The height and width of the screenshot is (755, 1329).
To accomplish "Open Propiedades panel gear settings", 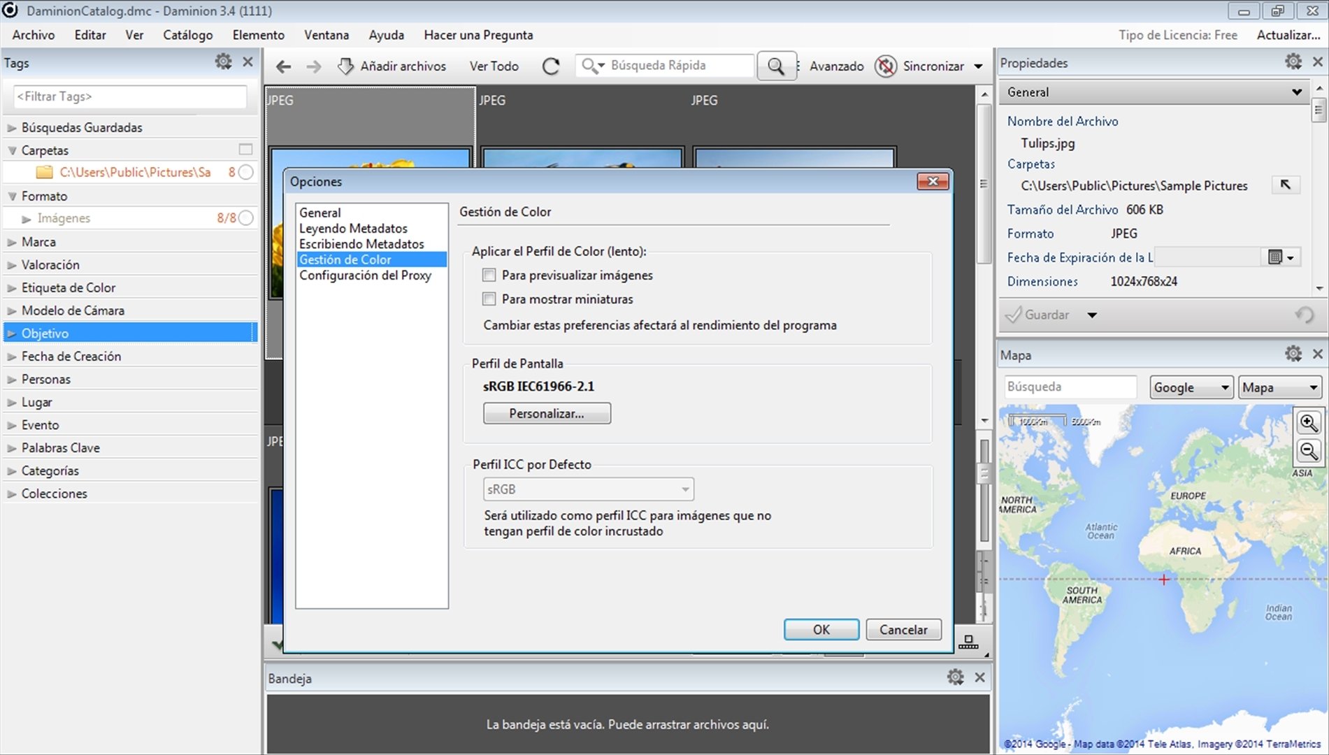I will [1293, 62].
